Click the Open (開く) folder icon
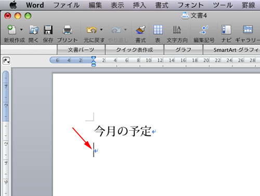 [34, 30]
